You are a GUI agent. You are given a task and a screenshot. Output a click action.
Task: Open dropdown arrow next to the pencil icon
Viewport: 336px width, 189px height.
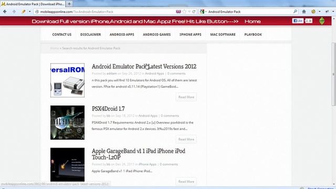coord(29,12)
